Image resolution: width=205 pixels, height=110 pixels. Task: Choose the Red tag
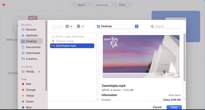27,84
